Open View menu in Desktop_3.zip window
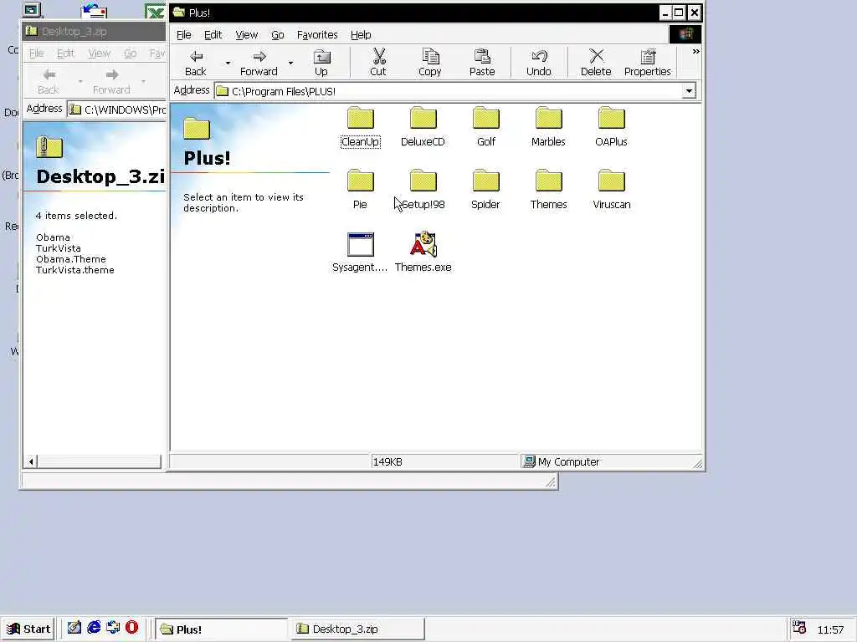 99,53
